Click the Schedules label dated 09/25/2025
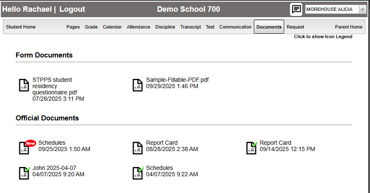Image resolution: width=370 pixels, height=193 pixels. [x=52, y=143]
